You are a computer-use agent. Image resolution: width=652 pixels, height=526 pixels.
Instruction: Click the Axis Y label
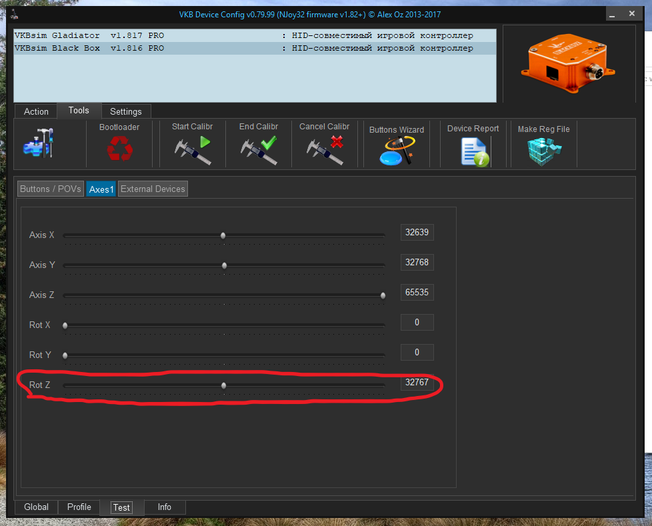42,265
